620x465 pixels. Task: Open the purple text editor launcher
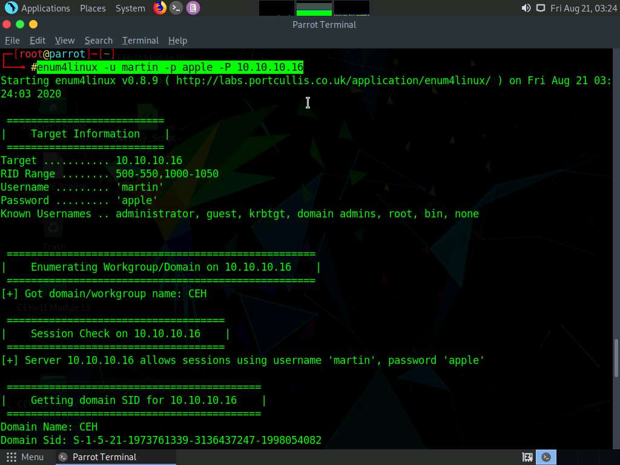pyautogui.click(x=193, y=8)
